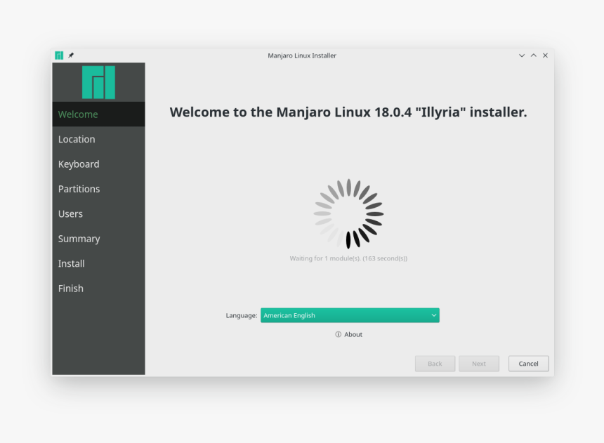Click the info icon beside About
Image resolution: width=604 pixels, height=443 pixels.
[x=339, y=334]
